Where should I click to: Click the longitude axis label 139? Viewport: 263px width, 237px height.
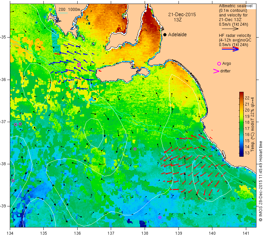pyautogui.click(x=179, y=233)
